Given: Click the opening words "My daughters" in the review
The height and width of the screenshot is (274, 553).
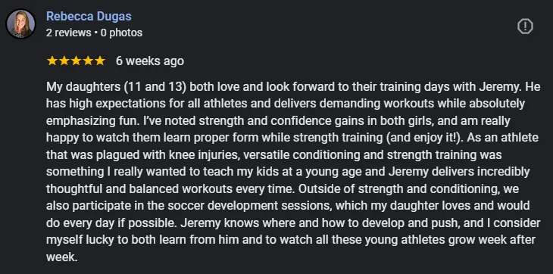Looking at the screenshot, I should pyautogui.click(x=83, y=87).
